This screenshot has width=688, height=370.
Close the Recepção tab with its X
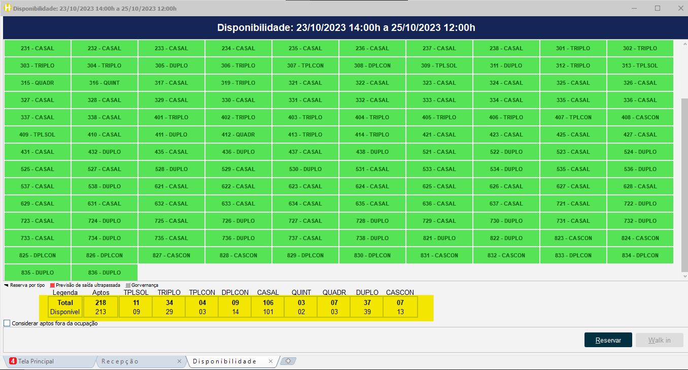pyautogui.click(x=179, y=361)
